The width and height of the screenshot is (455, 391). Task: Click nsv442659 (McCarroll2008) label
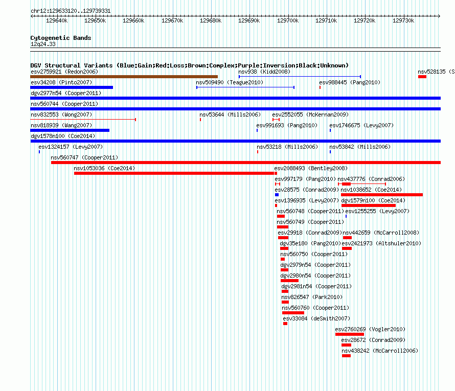pos(381,233)
